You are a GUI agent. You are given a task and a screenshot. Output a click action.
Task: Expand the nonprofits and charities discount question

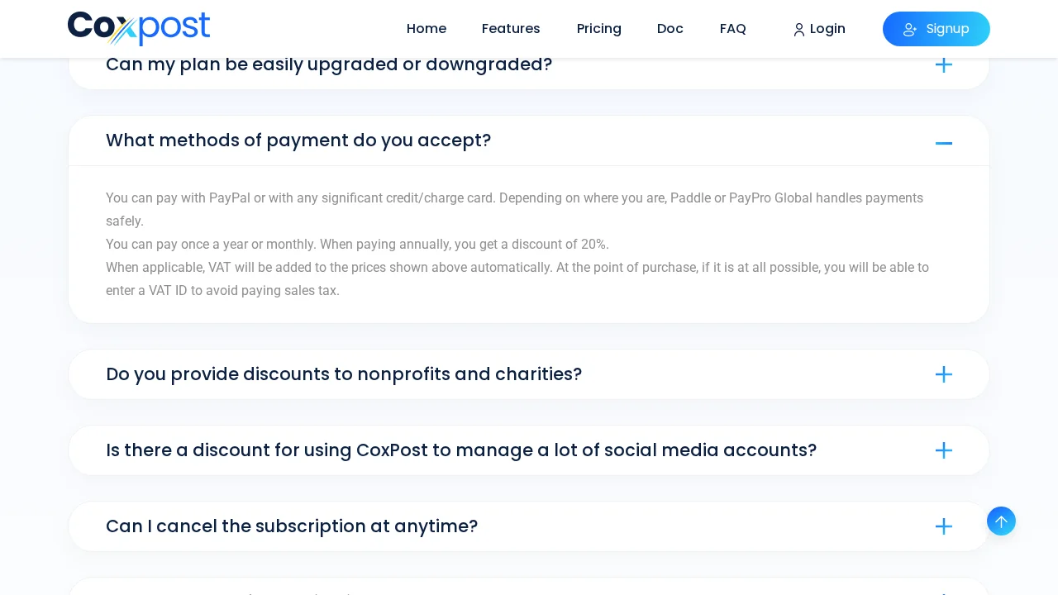(344, 374)
